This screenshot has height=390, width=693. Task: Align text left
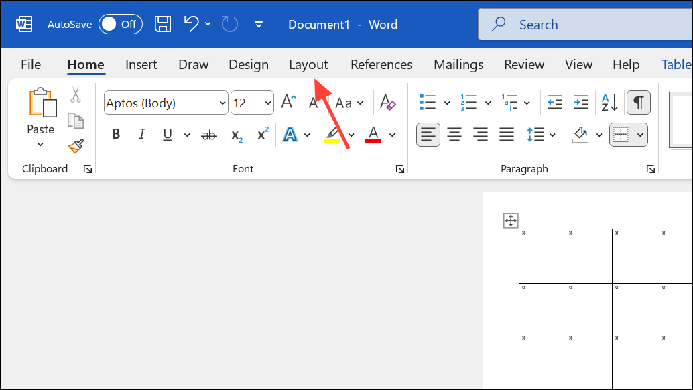click(428, 134)
